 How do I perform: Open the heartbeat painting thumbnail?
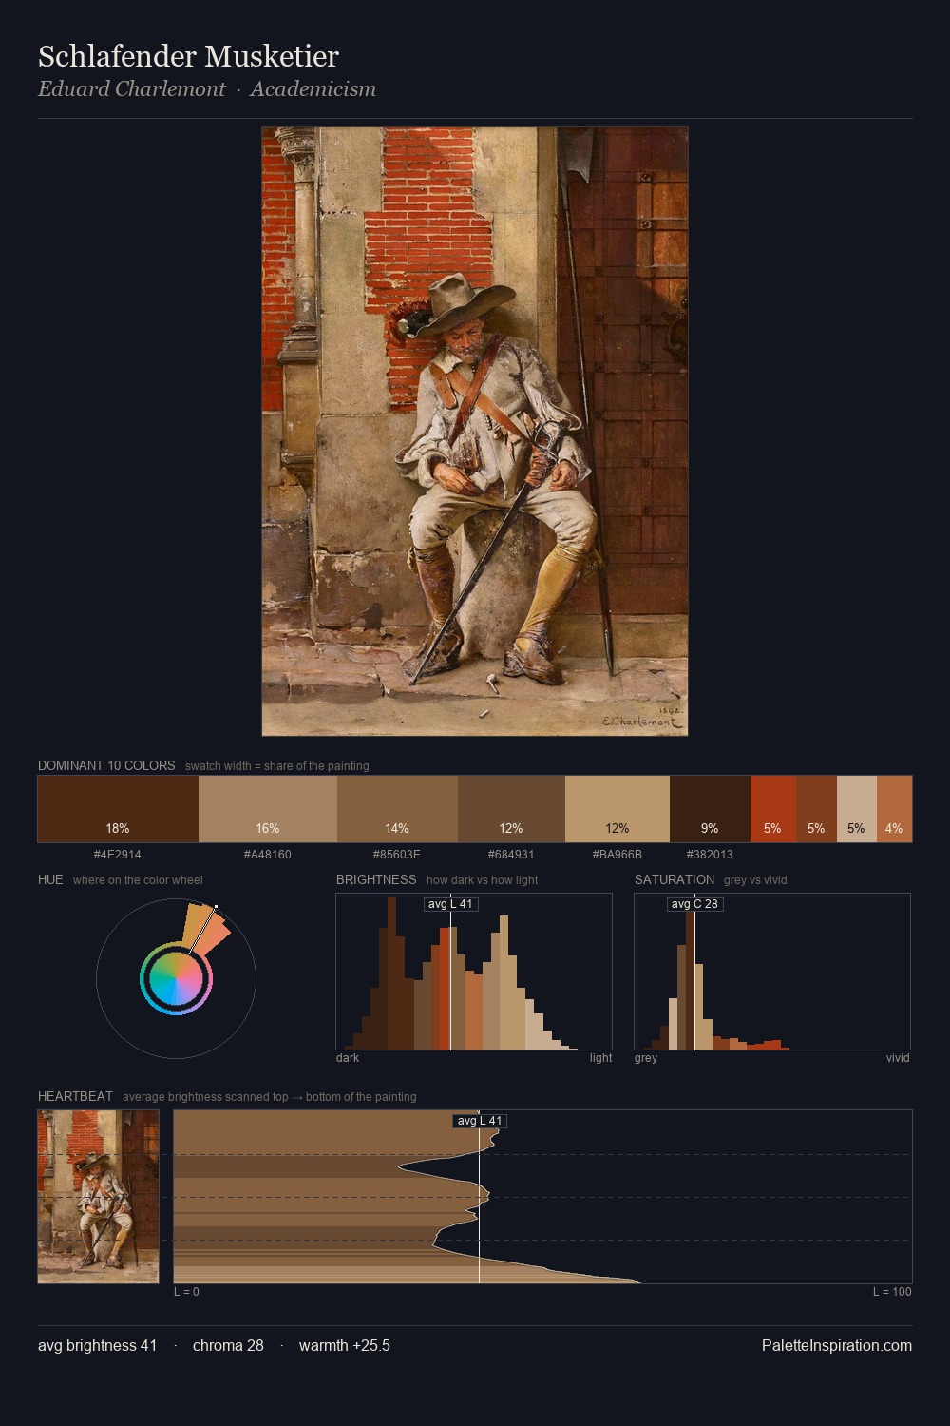tap(98, 1197)
